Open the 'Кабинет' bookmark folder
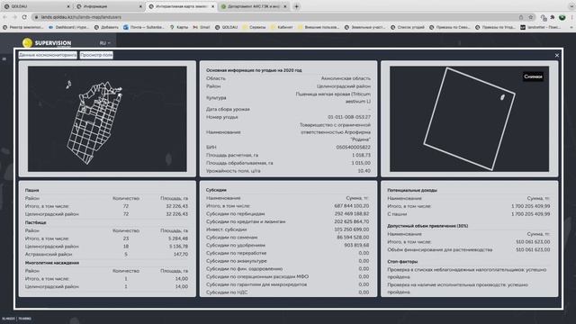The width and height of the screenshot is (576, 324). (282, 27)
